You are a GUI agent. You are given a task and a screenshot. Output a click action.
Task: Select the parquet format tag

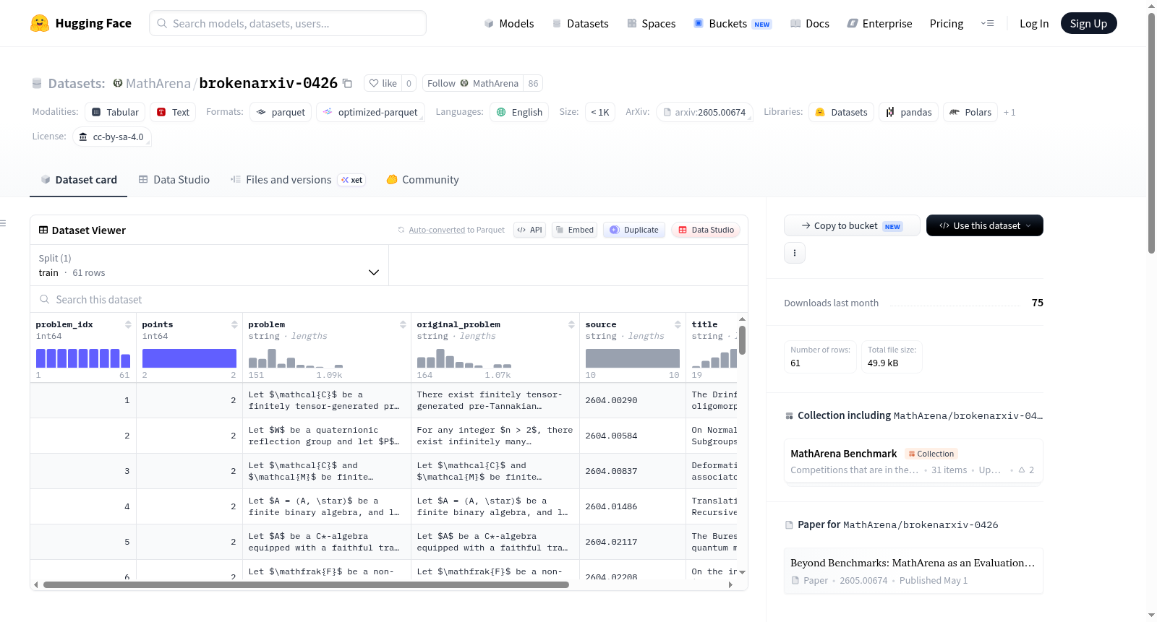(281, 112)
